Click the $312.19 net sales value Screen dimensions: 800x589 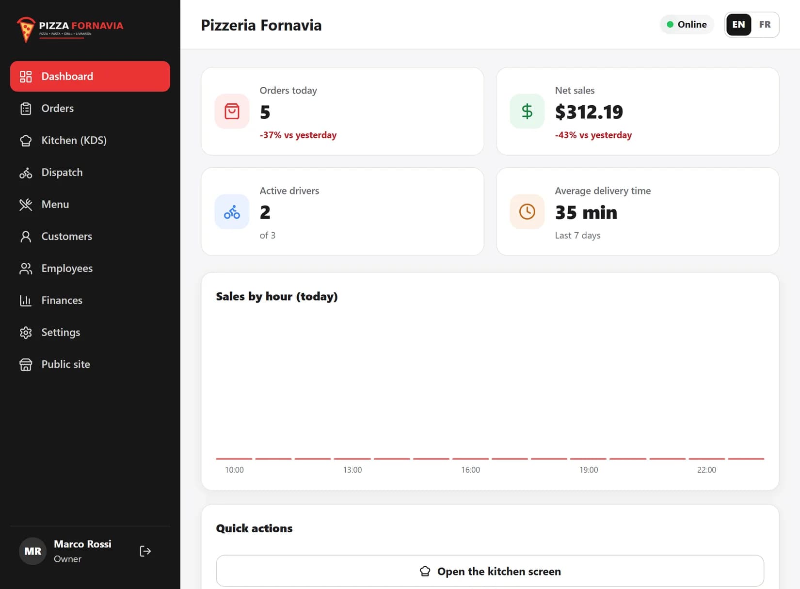[589, 112]
